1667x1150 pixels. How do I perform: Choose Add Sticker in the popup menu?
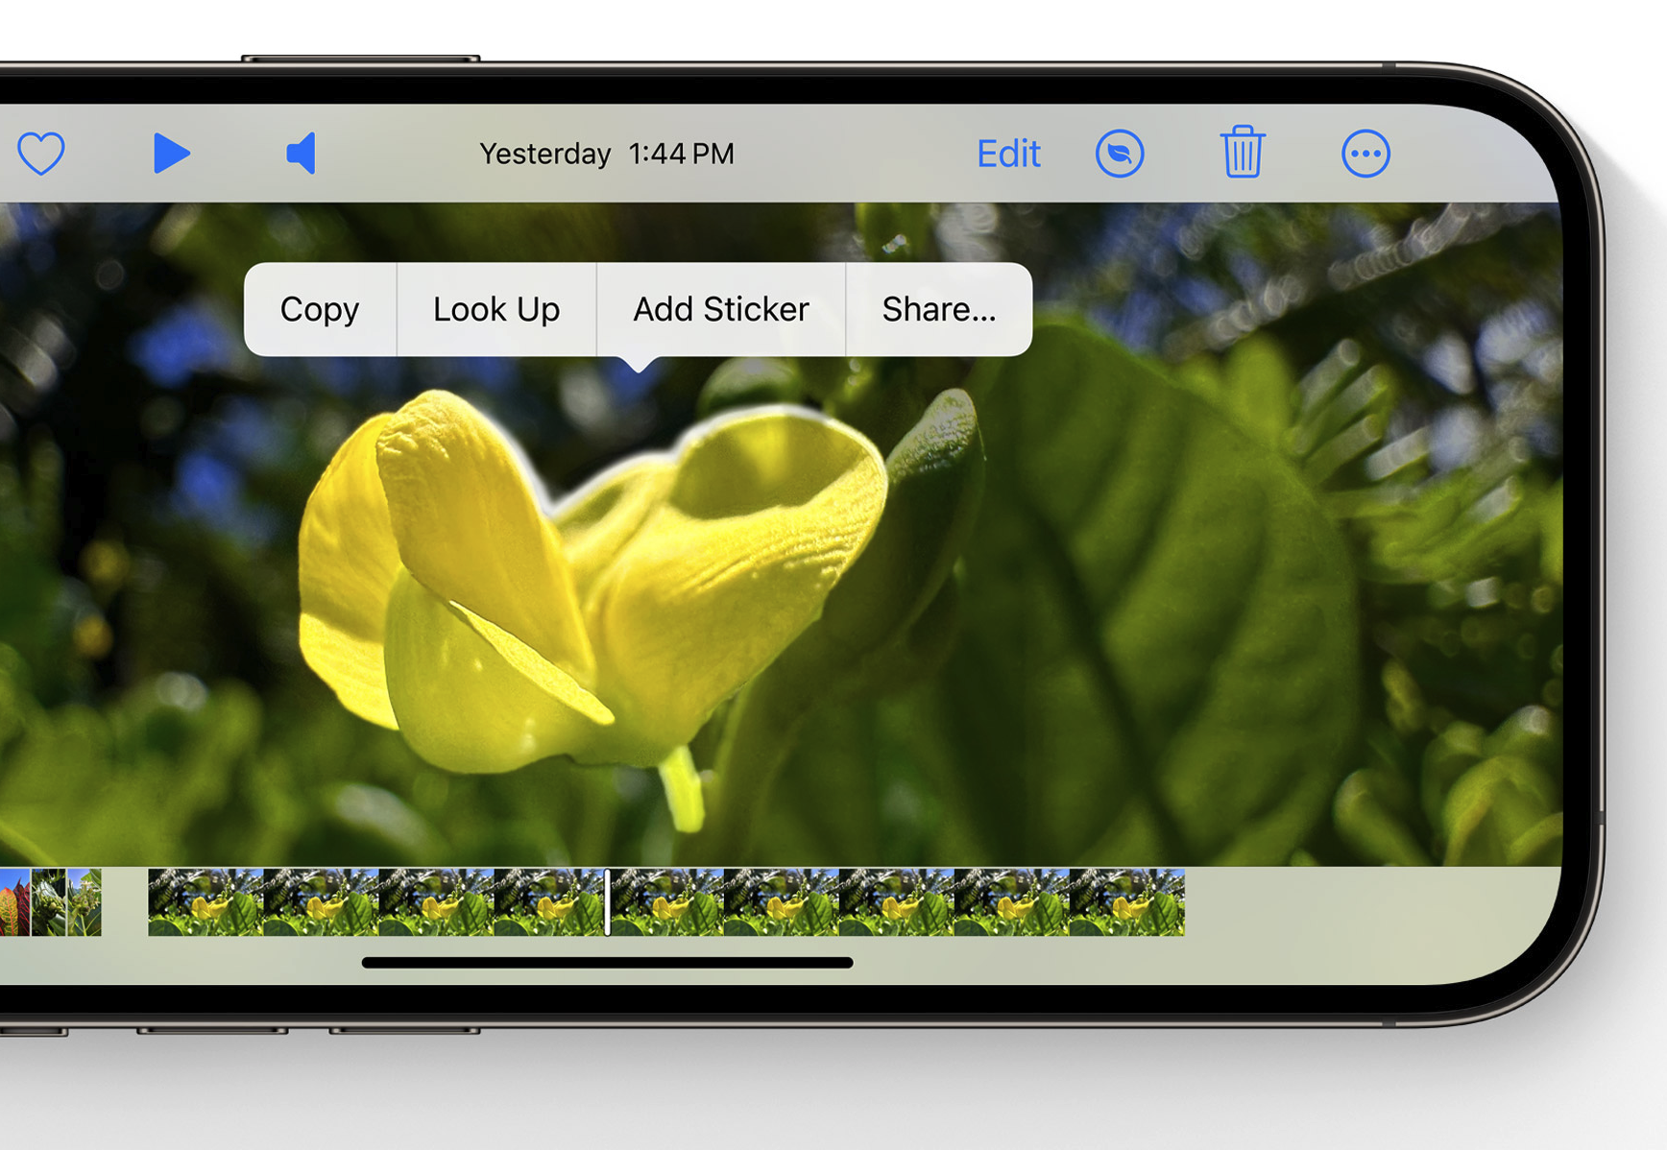[x=720, y=309]
